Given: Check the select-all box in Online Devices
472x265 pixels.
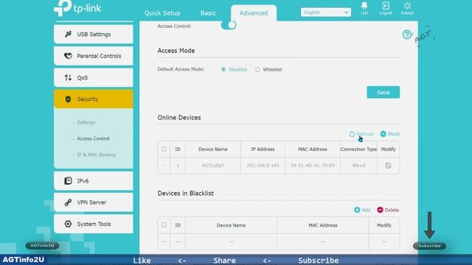Looking at the screenshot, I should [164, 149].
